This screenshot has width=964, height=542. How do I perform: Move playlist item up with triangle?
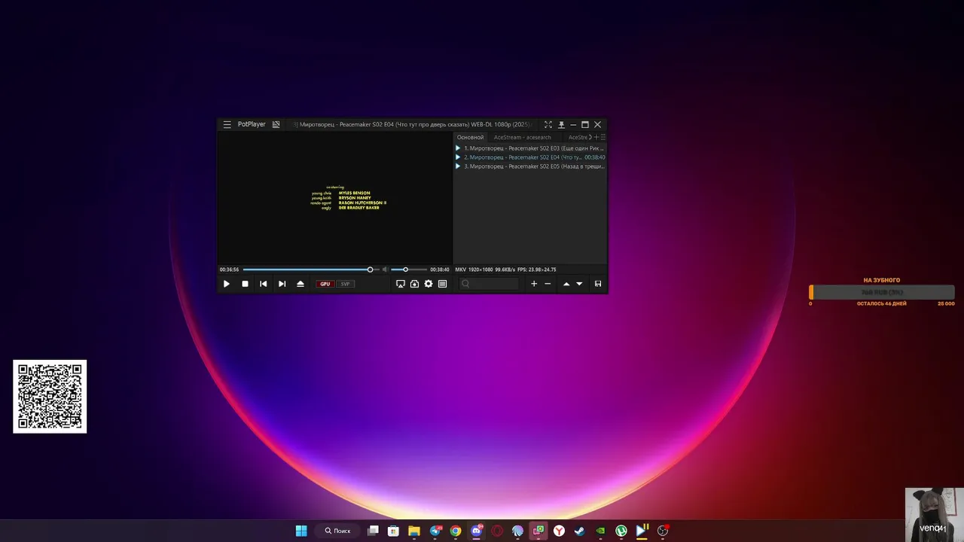[x=566, y=284]
